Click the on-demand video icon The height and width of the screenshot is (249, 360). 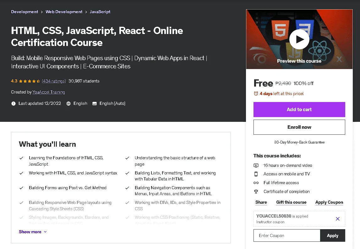[x=256, y=166]
